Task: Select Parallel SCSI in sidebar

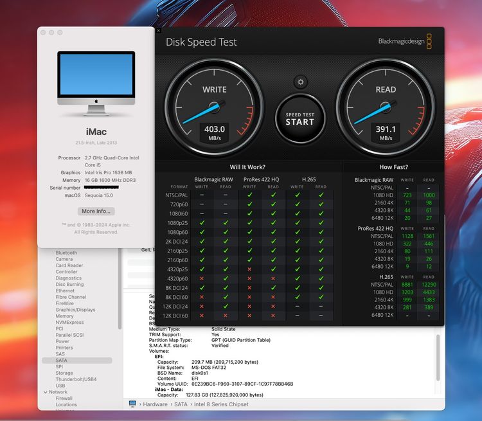Action: pyautogui.click(x=69, y=335)
